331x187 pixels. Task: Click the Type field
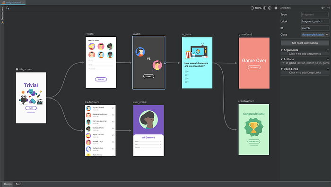point(315,15)
